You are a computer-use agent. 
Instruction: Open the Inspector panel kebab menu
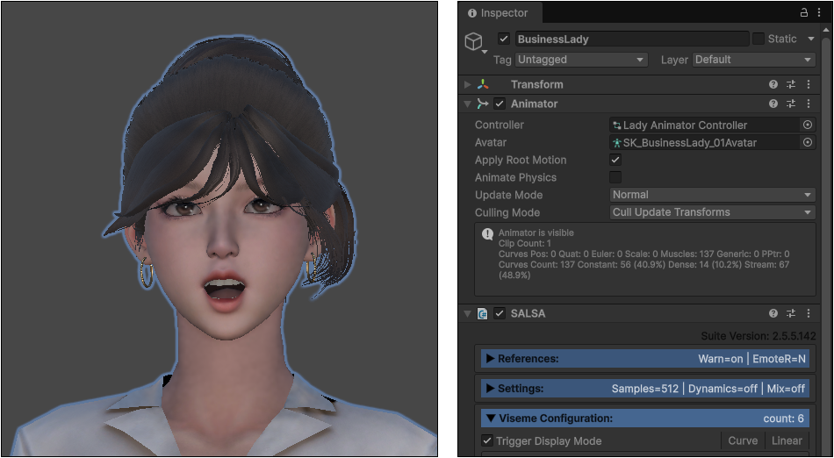tap(818, 13)
